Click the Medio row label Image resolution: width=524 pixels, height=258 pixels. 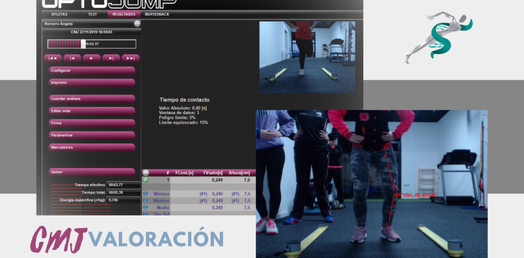[x=163, y=208]
